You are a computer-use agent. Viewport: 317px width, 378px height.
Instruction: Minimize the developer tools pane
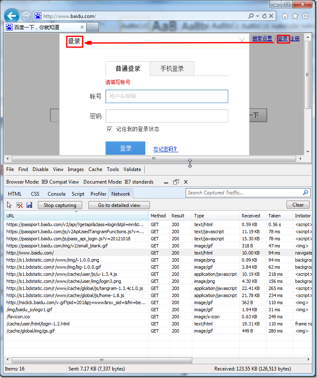pyautogui.click(x=166, y=182)
